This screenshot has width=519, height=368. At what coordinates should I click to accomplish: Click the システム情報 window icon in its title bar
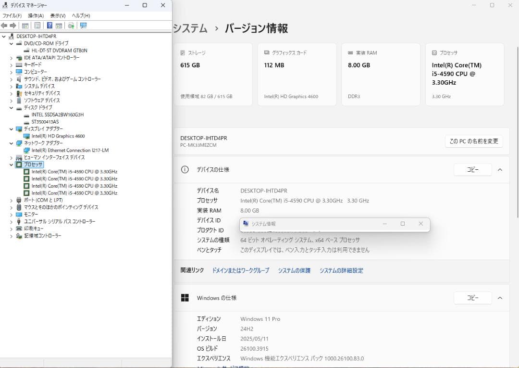point(246,224)
